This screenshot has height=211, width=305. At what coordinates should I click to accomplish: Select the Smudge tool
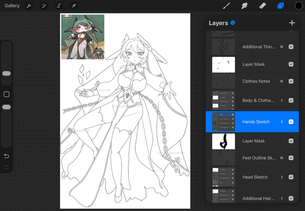(244, 6)
